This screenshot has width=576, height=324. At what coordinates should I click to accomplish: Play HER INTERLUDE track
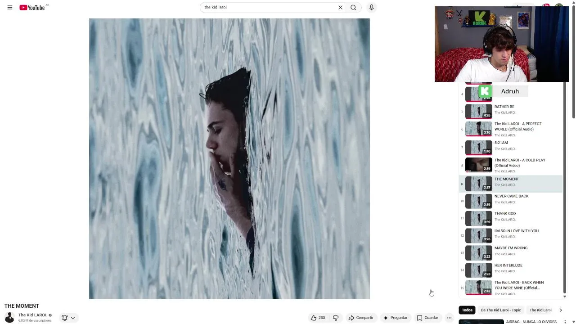(x=511, y=270)
